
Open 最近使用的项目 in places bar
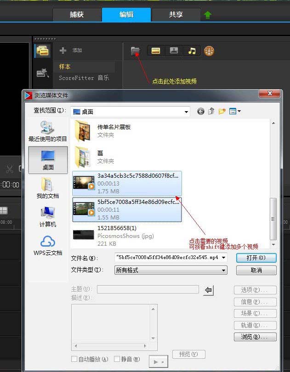(x=48, y=131)
